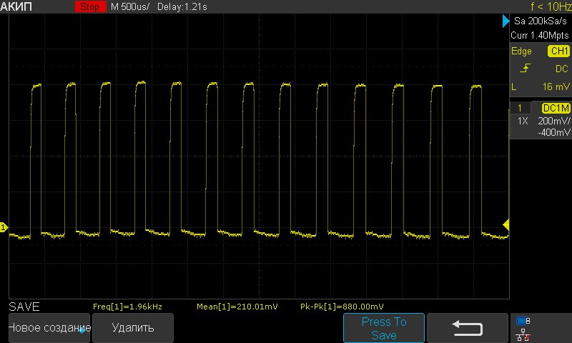Viewport: 572px width, 343px height.
Task: Click the Pk-Pk[1]=880.00mV measurement
Action: coord(342,307)
